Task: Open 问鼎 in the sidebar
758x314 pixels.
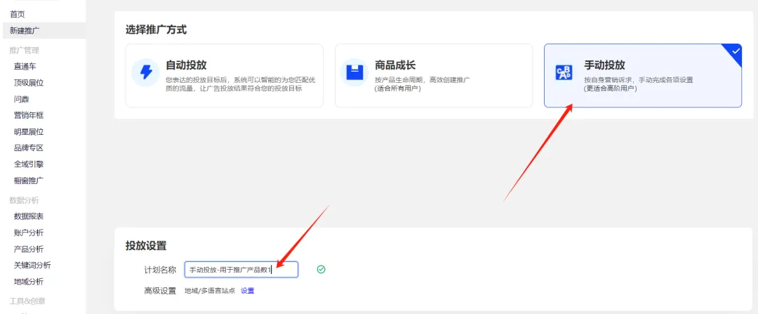Action: (x=21, y=99)
